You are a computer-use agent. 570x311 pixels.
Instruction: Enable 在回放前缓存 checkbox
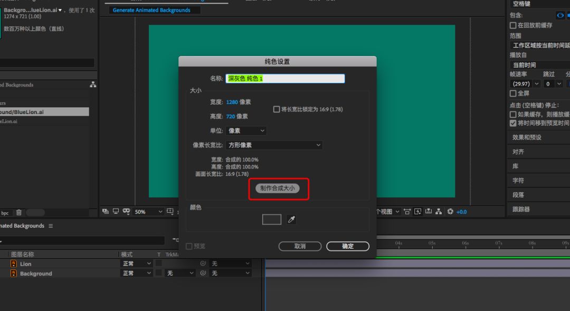pos(513,25)
